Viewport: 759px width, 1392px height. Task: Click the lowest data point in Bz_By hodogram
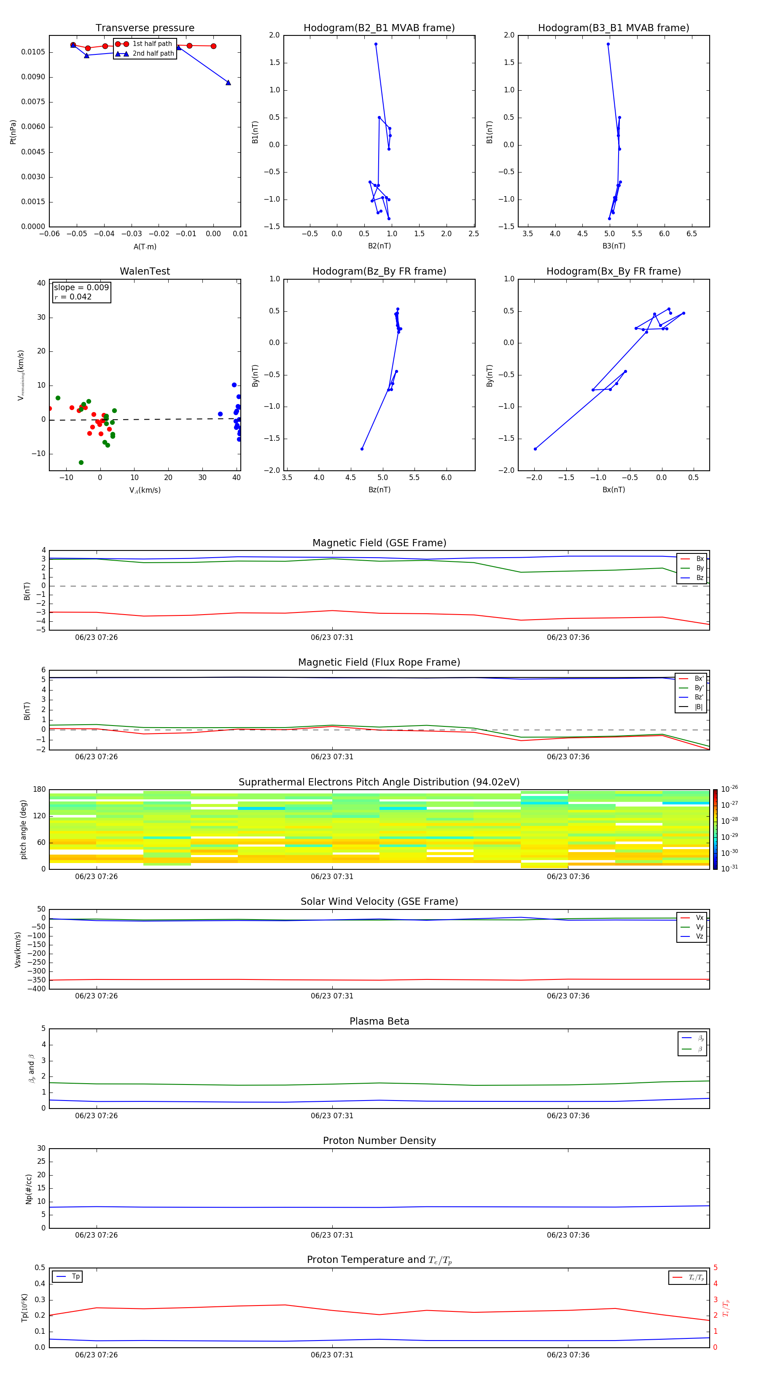pos(362,449)
